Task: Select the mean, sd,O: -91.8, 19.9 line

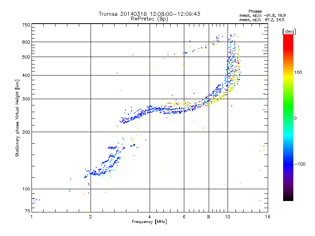Action: coord(262,15)
